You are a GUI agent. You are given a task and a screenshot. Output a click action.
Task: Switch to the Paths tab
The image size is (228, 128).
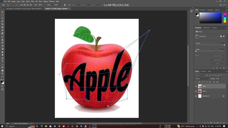point(209,71)
